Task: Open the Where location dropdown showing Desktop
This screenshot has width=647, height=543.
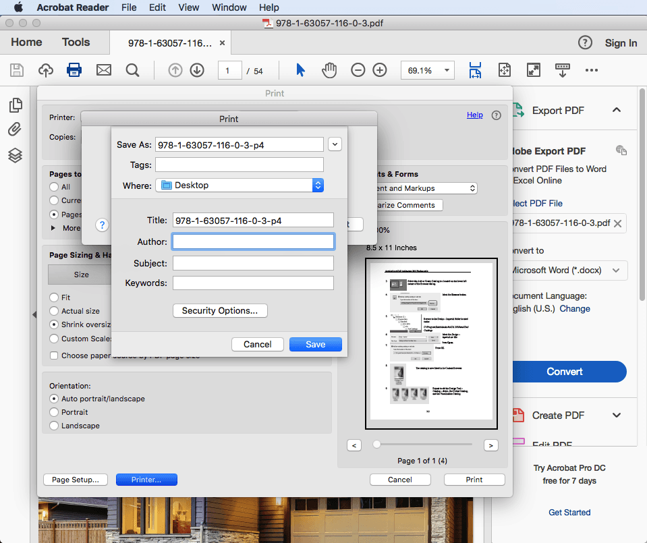Action: pyautogui.click(x=318, y=185)
